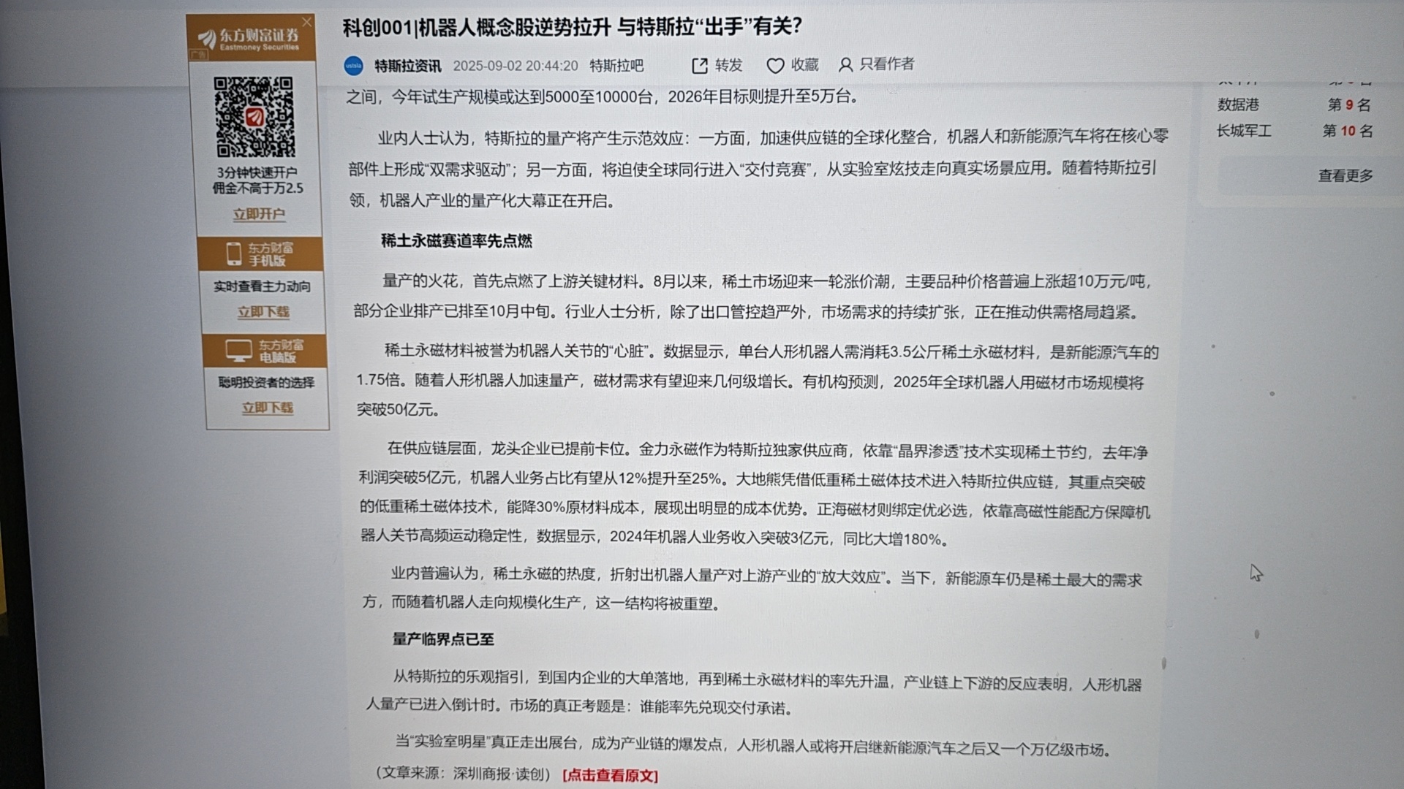Click the text 佣金不高于万2.5
Screen dimensions: 1404x789
pos(257,188)
